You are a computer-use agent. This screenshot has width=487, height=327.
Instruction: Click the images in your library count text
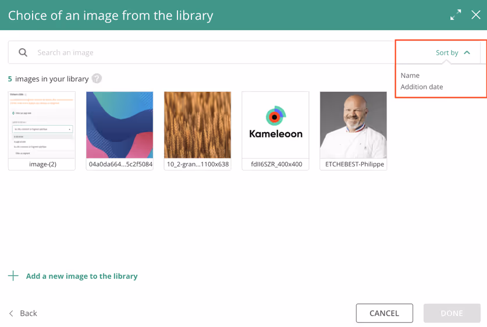click(x=48, y=79)
